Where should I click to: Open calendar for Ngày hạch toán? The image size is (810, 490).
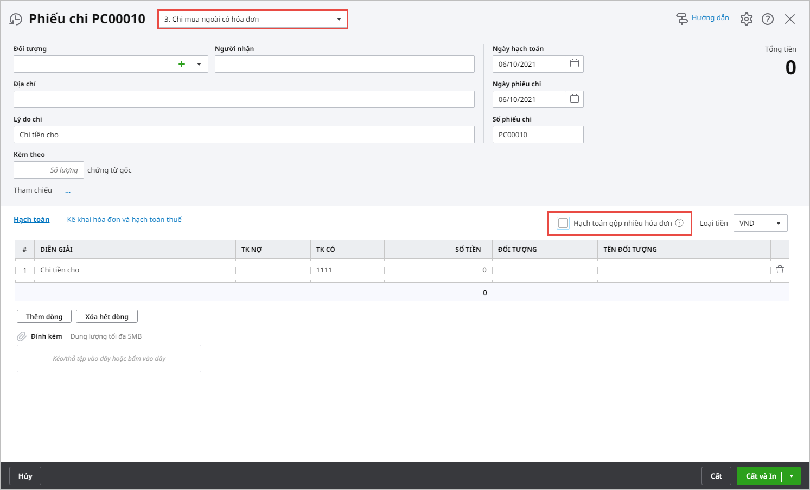click(x=575, y=63)
